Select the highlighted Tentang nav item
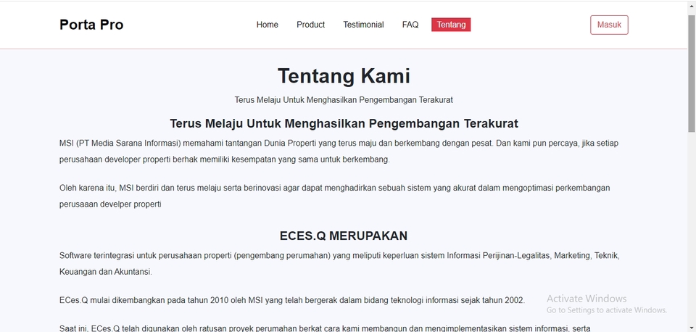This screenshot has height=332, width=696. point(451,25)
